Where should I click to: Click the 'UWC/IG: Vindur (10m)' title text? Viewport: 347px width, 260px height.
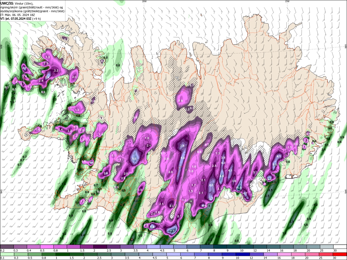17,3
